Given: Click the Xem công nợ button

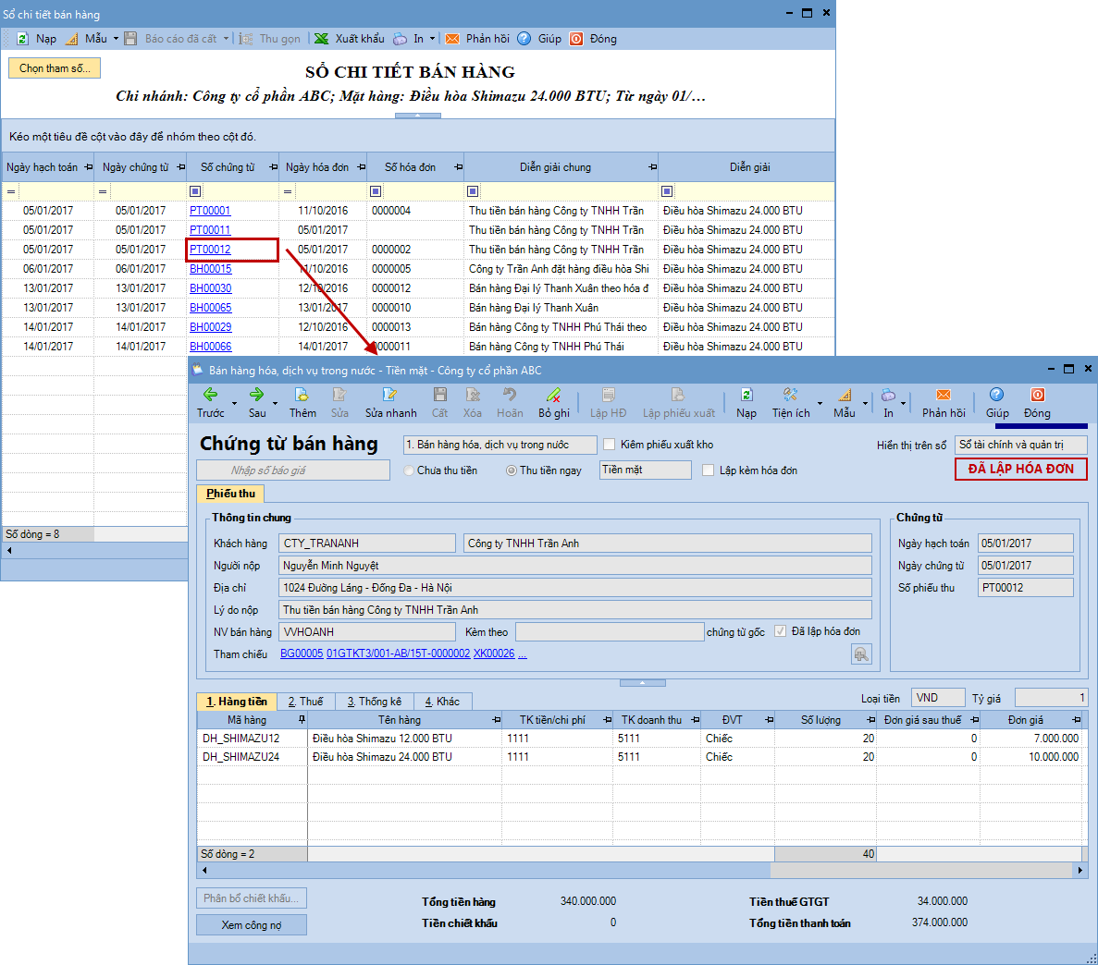Looking at the screenshot, I should 251,925.
